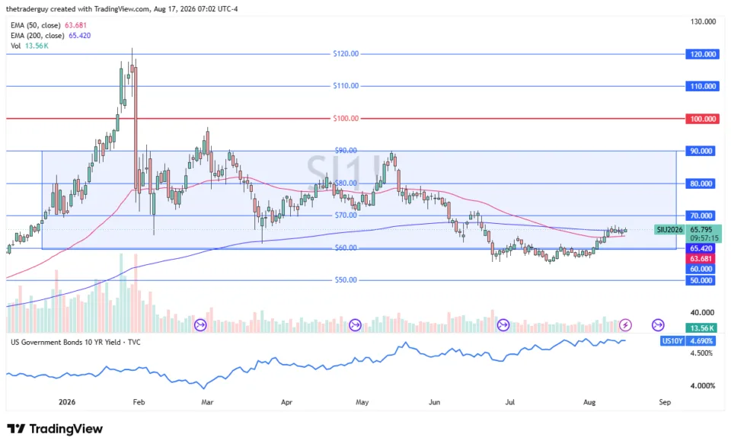Click the 65.795 last price tag

(701, 229)
